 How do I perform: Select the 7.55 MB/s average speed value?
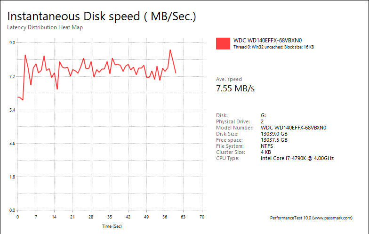tap(235, 89)
